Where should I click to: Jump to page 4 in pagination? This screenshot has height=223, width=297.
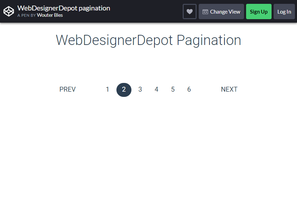(x=157, y=89)
